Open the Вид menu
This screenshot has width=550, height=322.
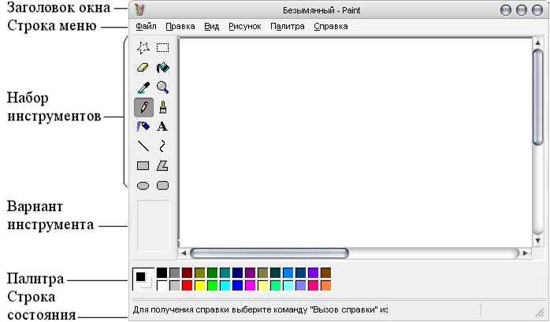point(211,26)
